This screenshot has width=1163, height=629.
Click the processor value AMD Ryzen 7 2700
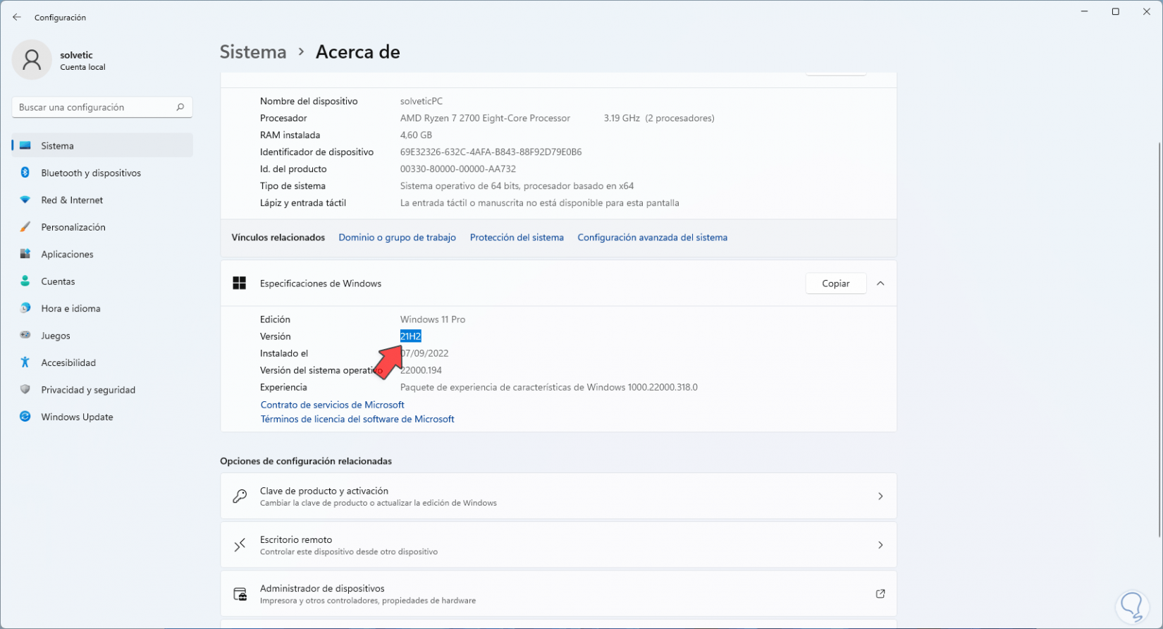click(x=485, y=118)
